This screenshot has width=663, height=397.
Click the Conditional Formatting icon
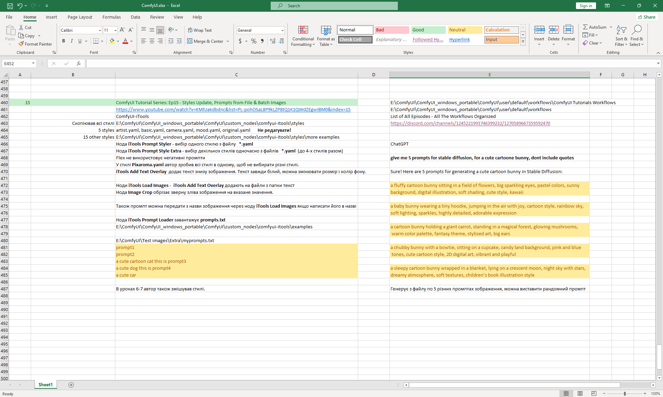303,30
